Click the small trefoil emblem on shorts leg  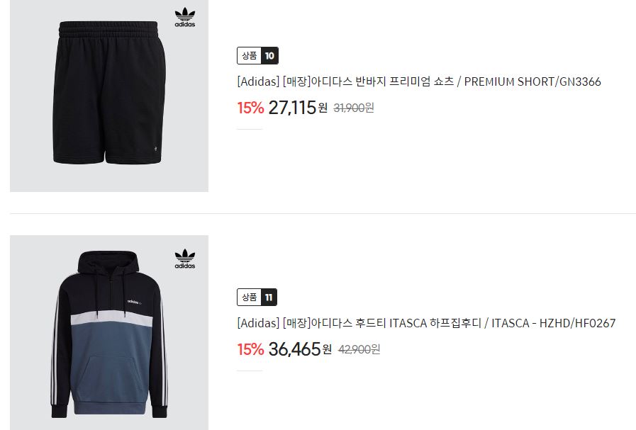click(156, 149)
